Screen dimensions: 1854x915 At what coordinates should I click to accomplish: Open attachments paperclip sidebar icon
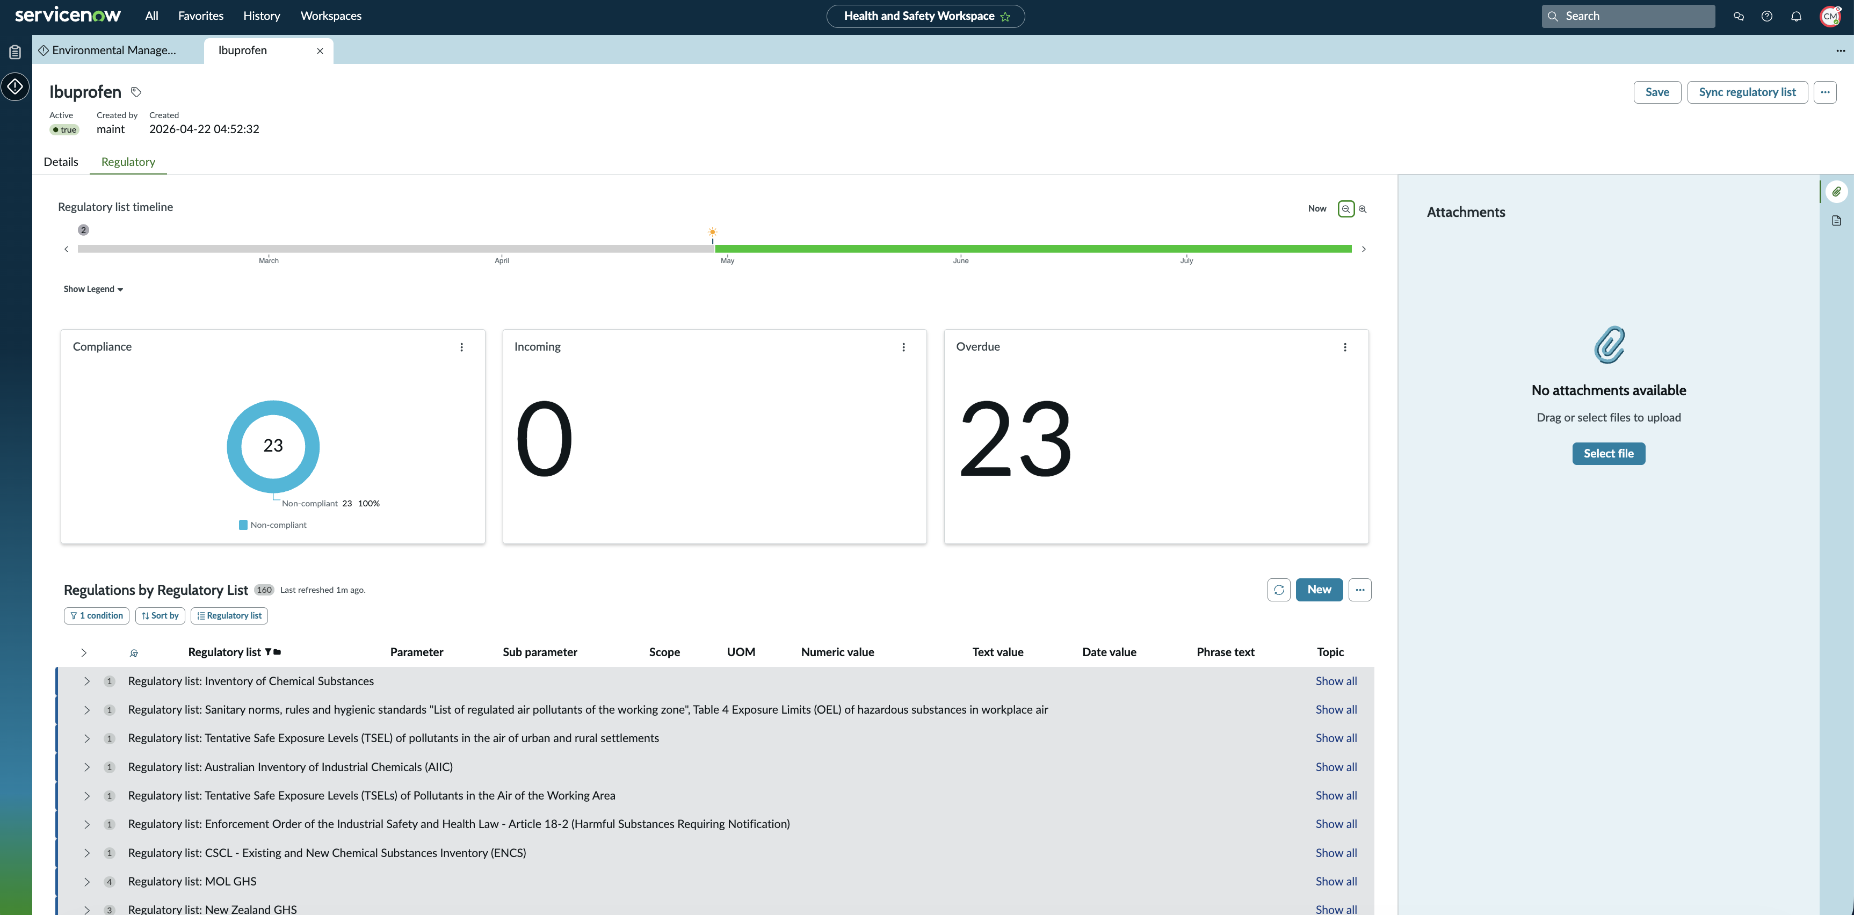click(x=1837, y=192)
